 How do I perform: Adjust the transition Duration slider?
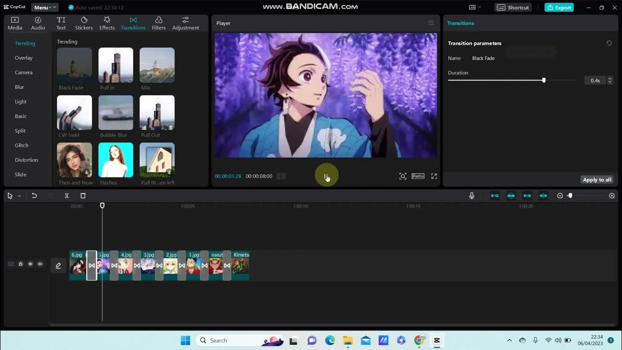pos(544,80)
